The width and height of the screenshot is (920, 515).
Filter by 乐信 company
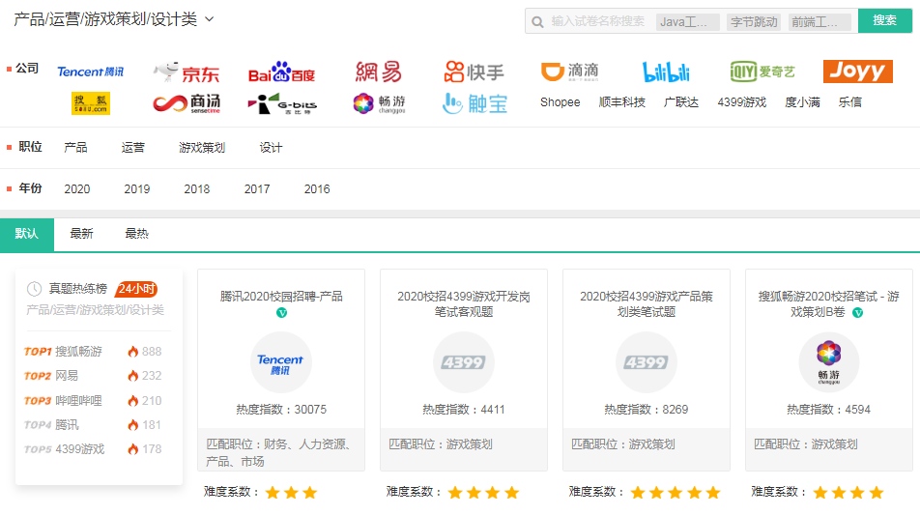pyautogui.click(x=850, y=102)
